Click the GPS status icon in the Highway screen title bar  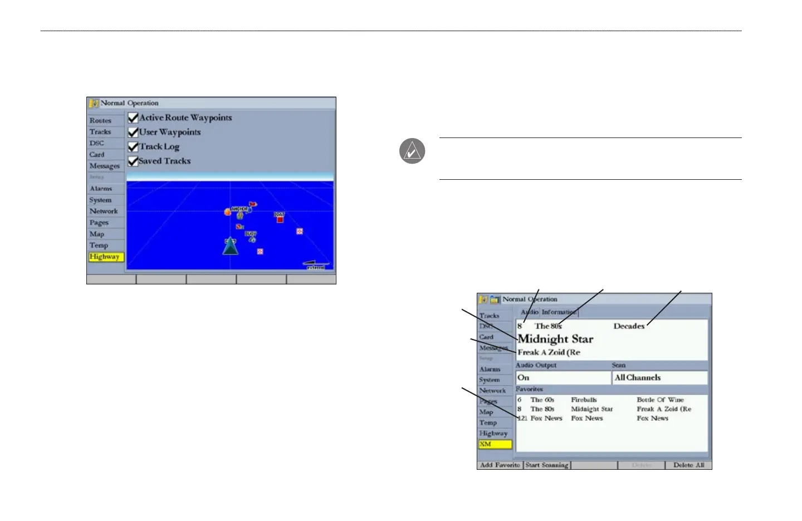tap(94, 103)
